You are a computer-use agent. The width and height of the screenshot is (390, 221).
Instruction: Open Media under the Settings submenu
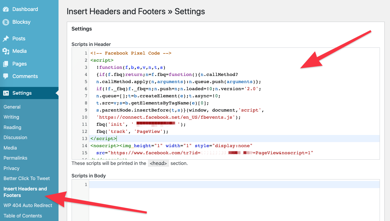[10, 148]
